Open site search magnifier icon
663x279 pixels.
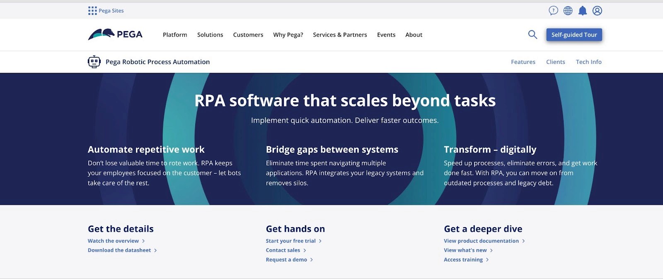point(532,35)
